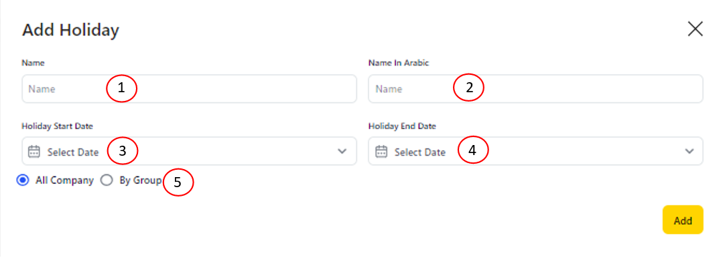The width and height of the screenshot is (727, 262).
Task: Select the By Group radio button
Action: (x=107, y=180)
